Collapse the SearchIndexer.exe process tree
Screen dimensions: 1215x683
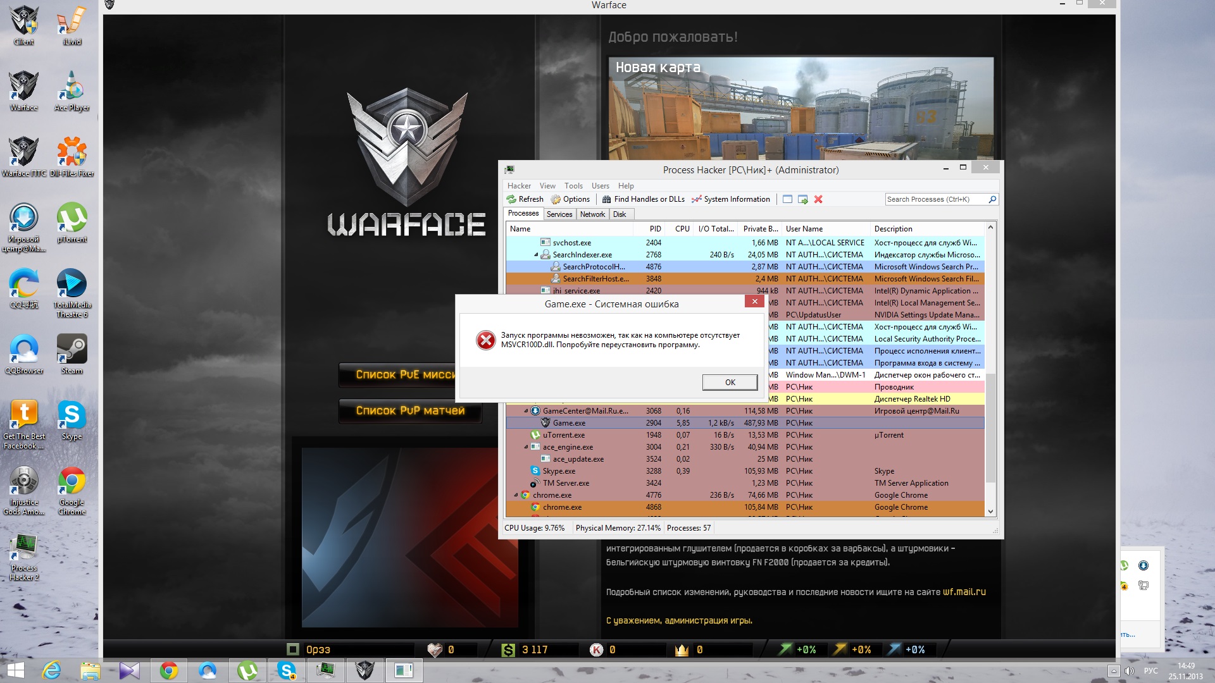536,255
